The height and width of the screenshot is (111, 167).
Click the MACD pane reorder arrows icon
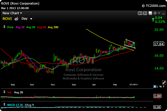coord(4,104)
